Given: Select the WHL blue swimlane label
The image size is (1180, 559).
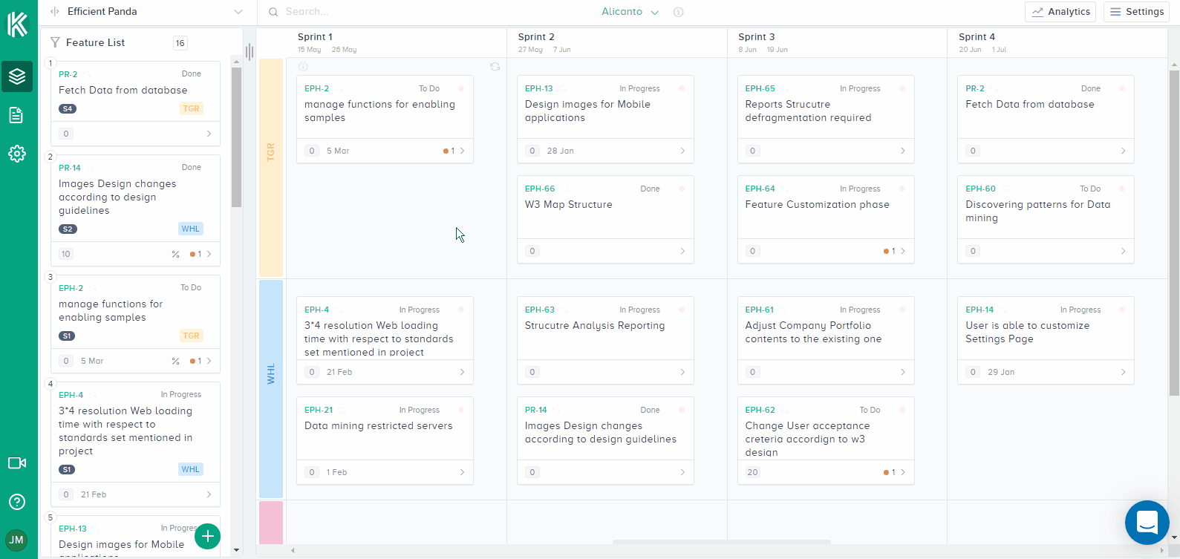Looking at the screenshot, I should tap(271, 388).
